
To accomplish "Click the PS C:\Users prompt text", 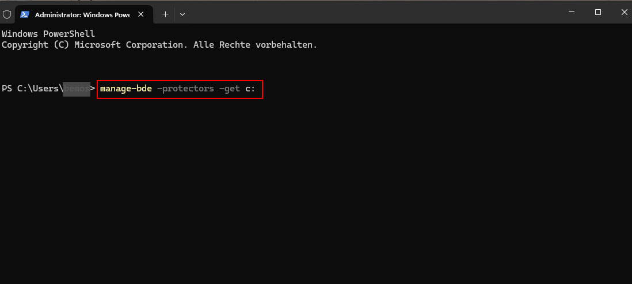I will 32,89.
